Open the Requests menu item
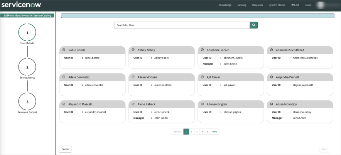The width and height of the screenshot is (341, 155). point(258,5)
